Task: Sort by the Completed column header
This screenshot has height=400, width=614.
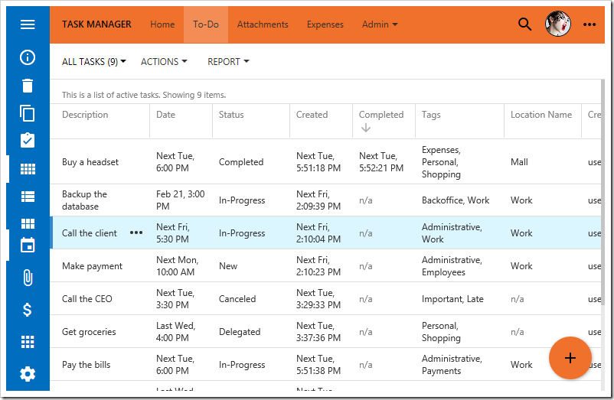Action: [x=380, y=115]
